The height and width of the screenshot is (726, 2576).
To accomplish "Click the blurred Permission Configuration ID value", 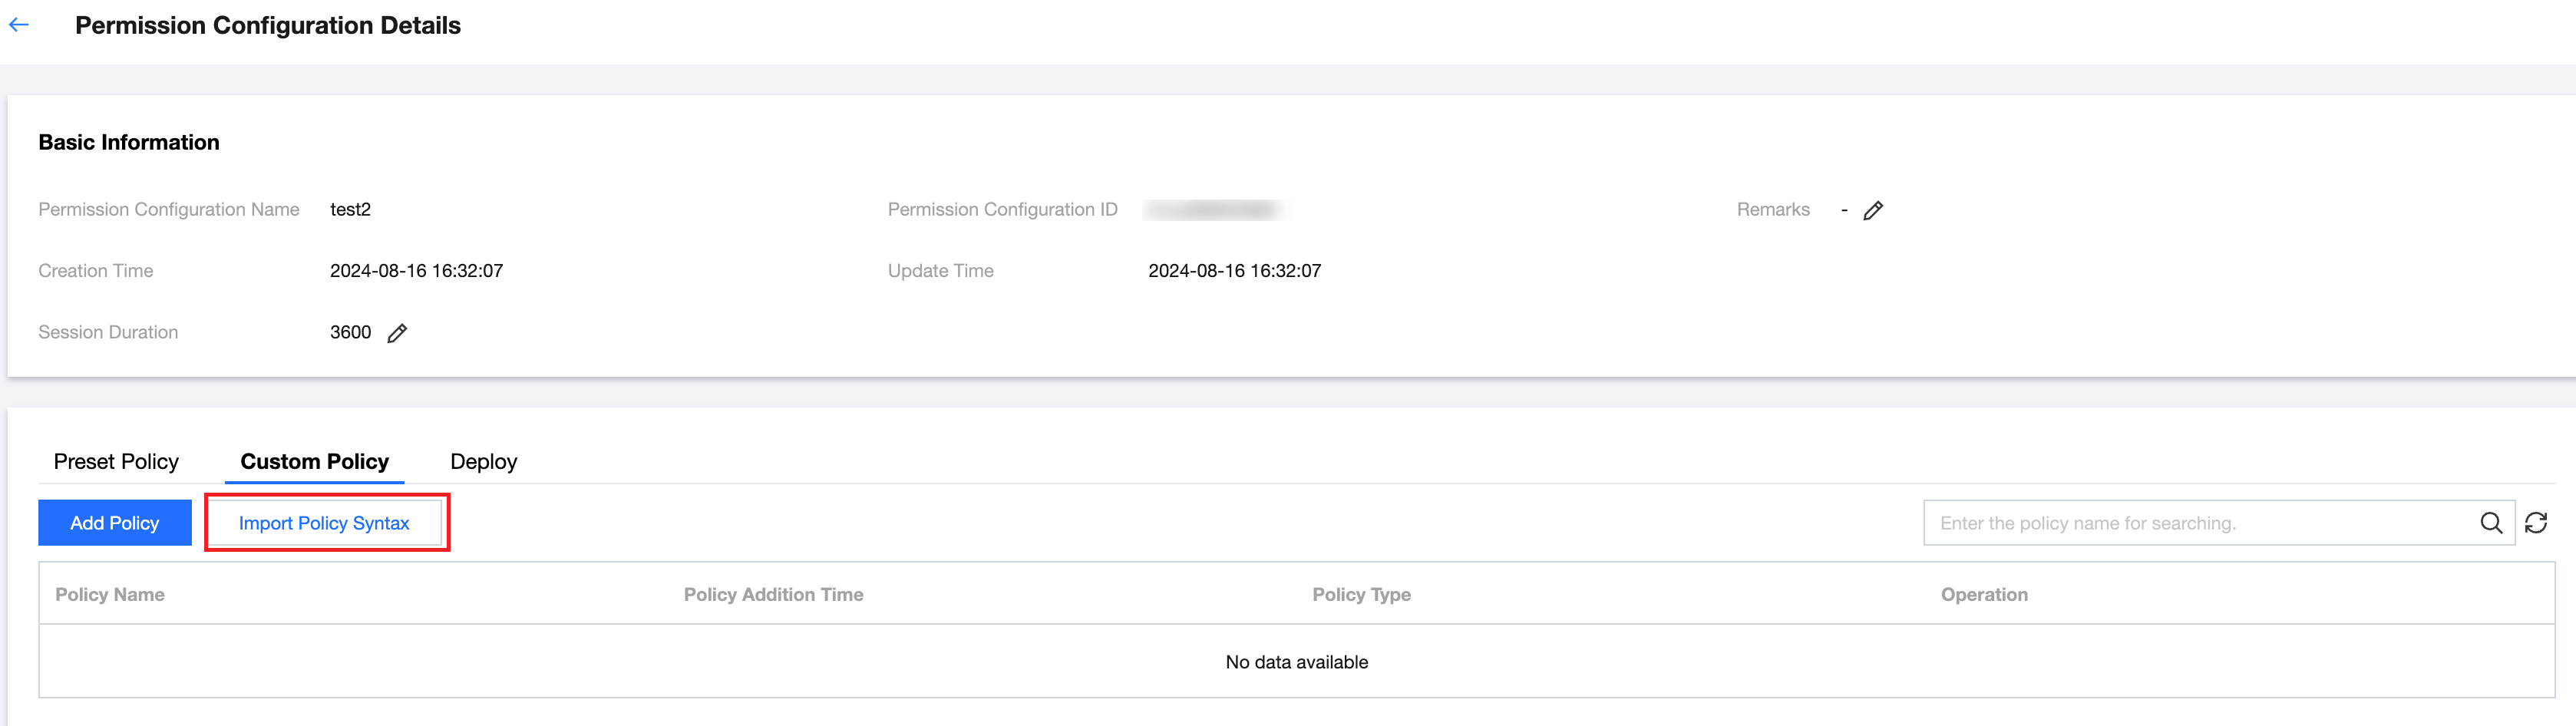I will [1213, 210].
